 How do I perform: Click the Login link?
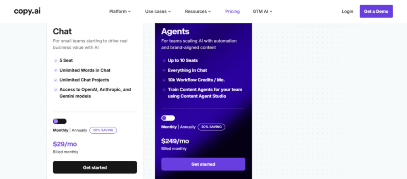point(347,12)
